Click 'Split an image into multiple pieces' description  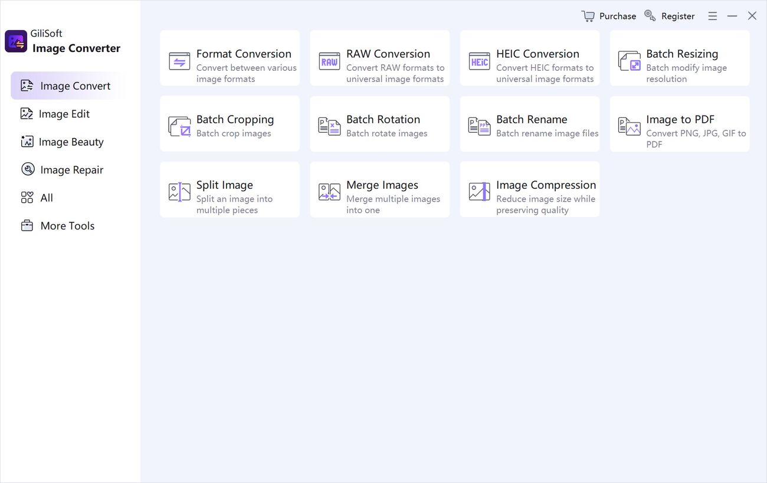[234, 205]
